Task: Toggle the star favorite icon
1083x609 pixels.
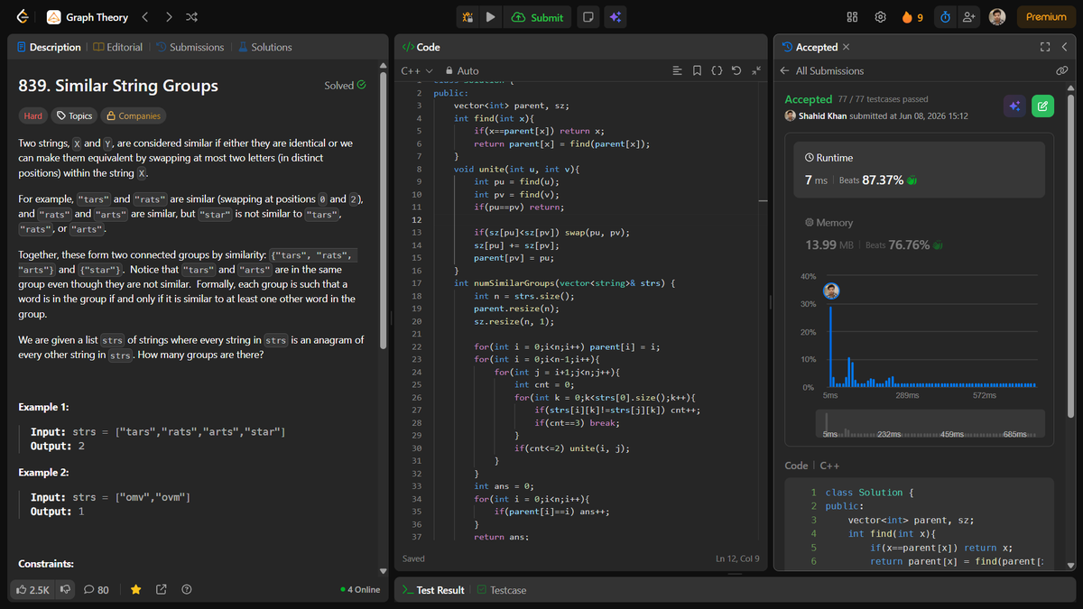Action: tap(135, 590)
